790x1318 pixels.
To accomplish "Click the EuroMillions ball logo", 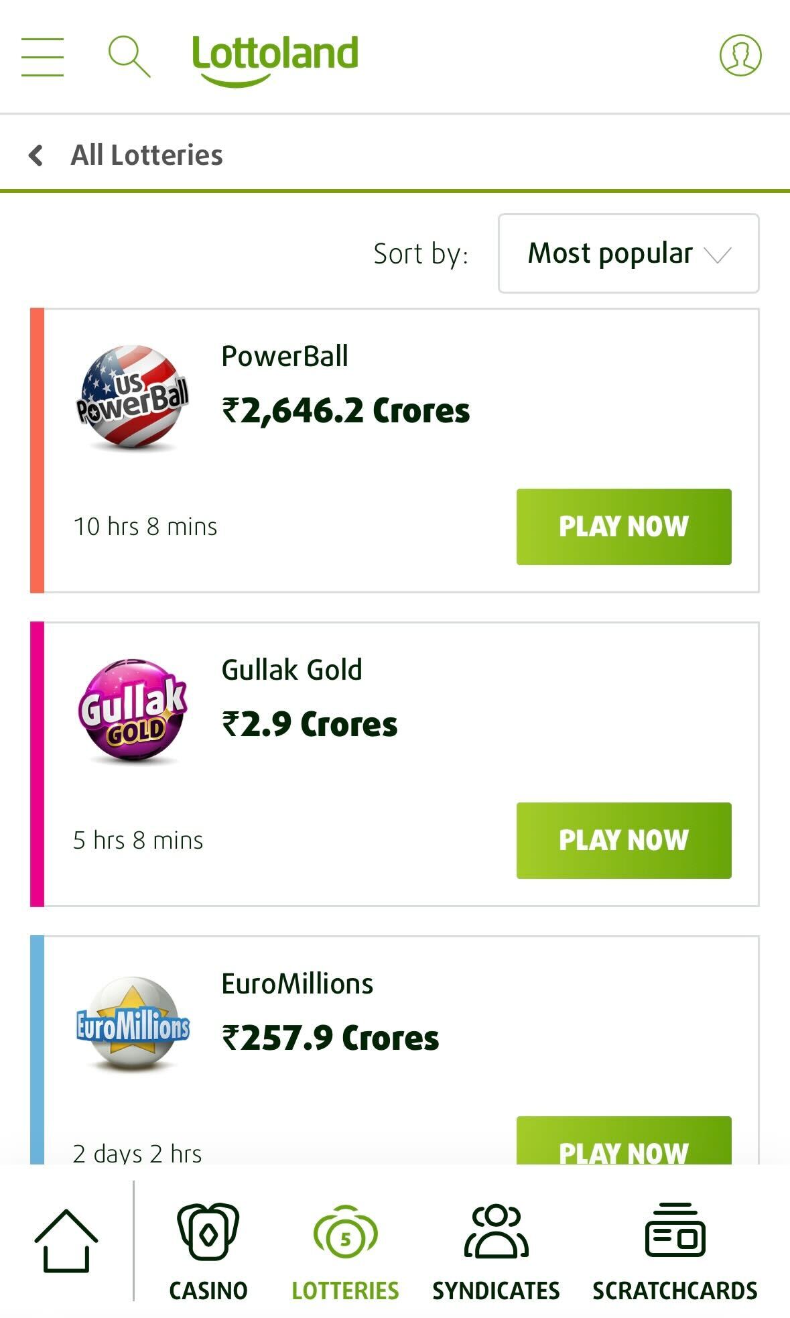I will pyautogui.click(x=131, y=1022).
